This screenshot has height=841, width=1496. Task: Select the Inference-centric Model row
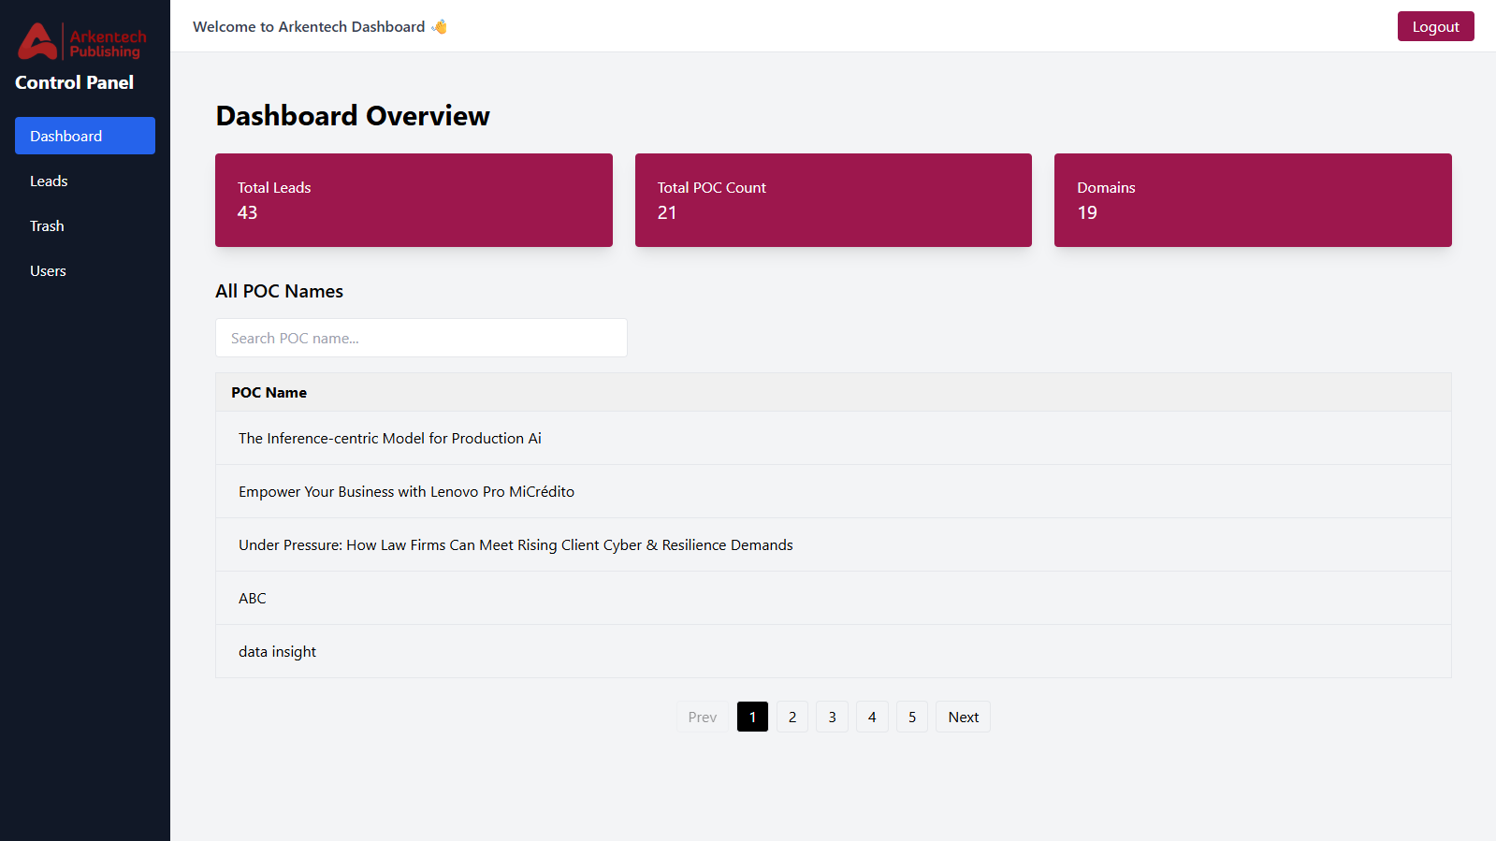tap(390, 439)
